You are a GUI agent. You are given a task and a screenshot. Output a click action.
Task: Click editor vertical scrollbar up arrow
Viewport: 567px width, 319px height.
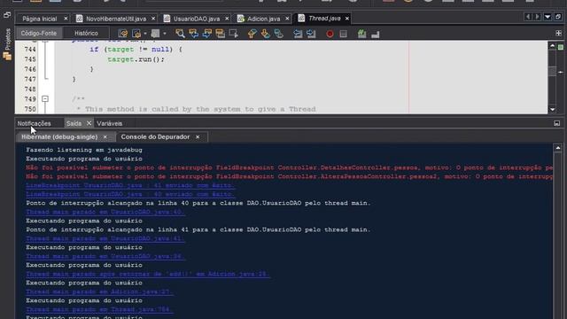coord(552,46)
